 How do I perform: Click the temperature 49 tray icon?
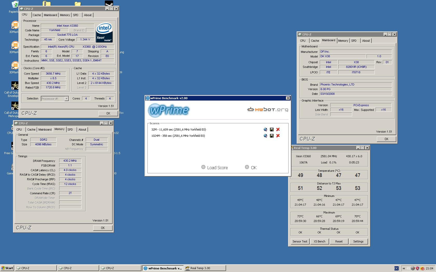click(408, 268)
